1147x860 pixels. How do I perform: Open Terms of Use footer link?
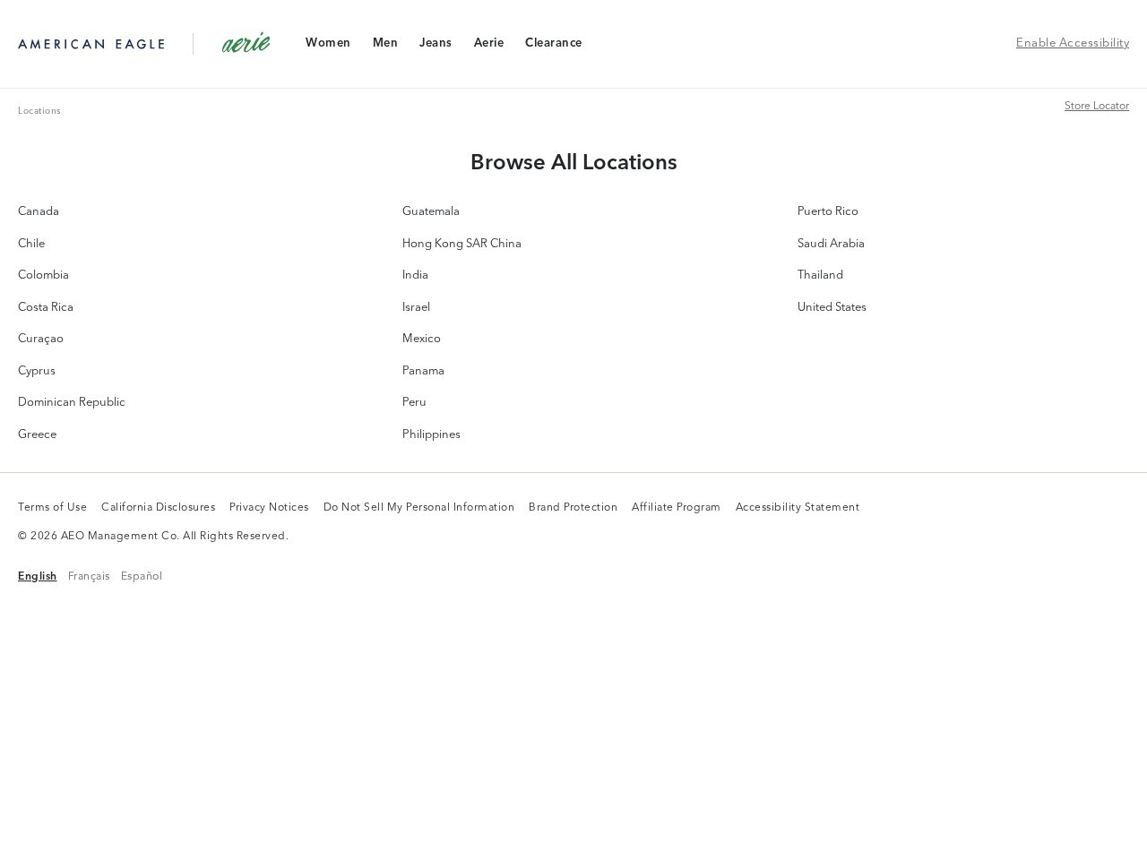coord(52,507)
